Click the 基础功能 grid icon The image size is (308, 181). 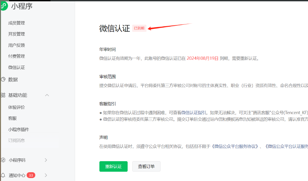coord(3,95)
